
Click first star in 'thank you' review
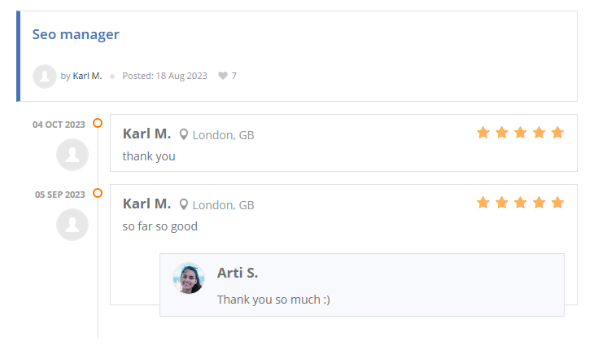482,133
